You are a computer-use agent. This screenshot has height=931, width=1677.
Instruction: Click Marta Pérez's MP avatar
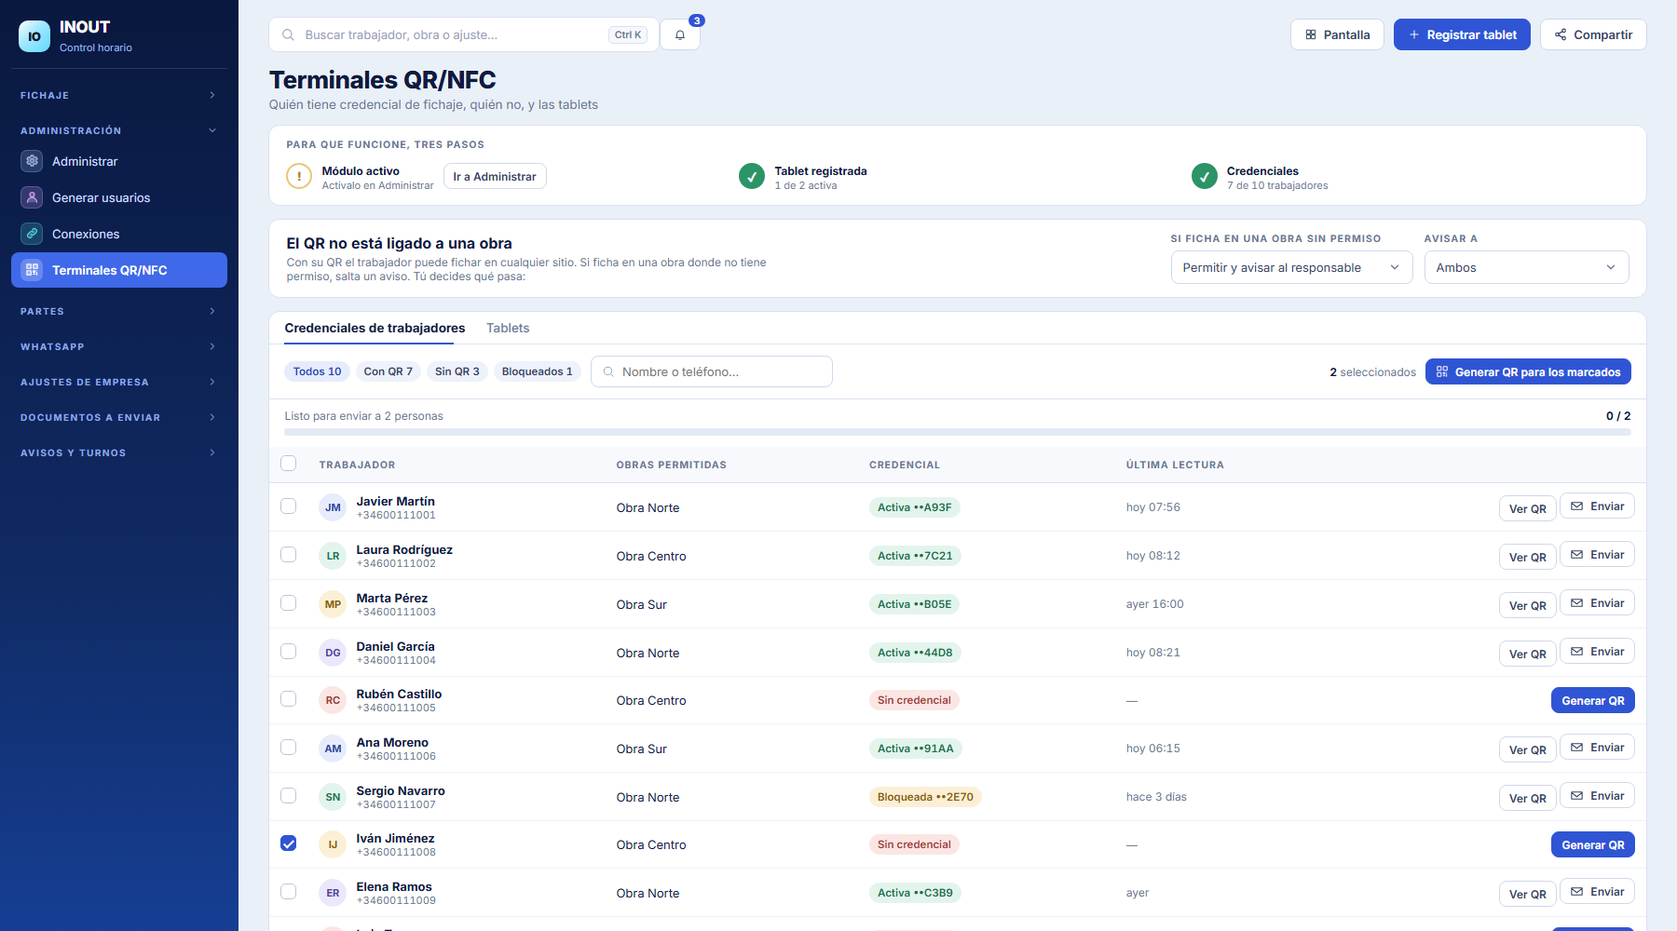(333, 604)
